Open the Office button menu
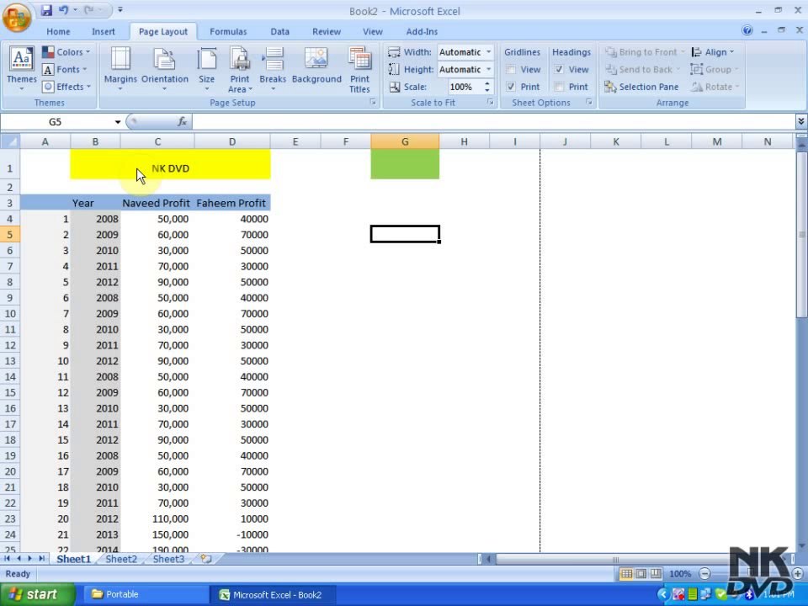This screenshot has height=606, width=808. click(17, 17)
